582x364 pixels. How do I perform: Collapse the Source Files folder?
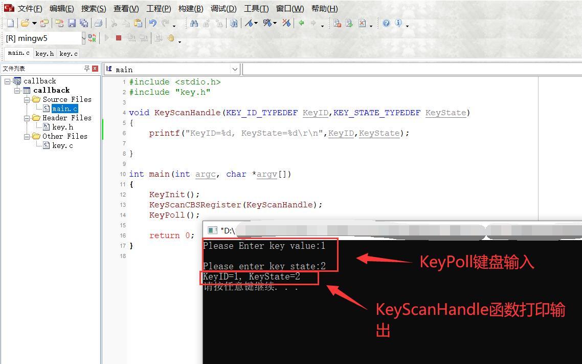pos(27,99)
